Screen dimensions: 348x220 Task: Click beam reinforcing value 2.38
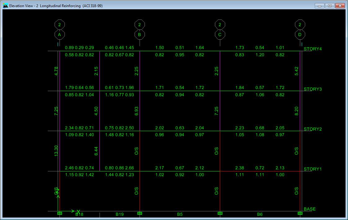pyautogui.click(x=240, y=168)
